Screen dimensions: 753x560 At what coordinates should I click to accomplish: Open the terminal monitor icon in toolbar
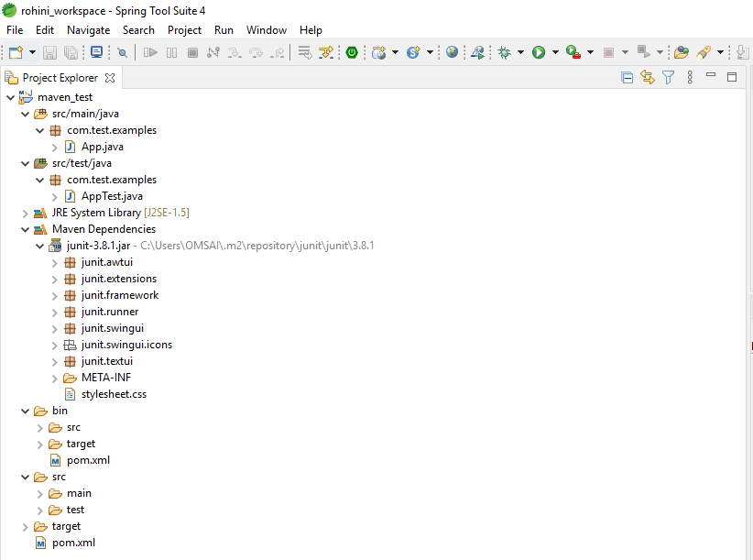click(96, 52)
